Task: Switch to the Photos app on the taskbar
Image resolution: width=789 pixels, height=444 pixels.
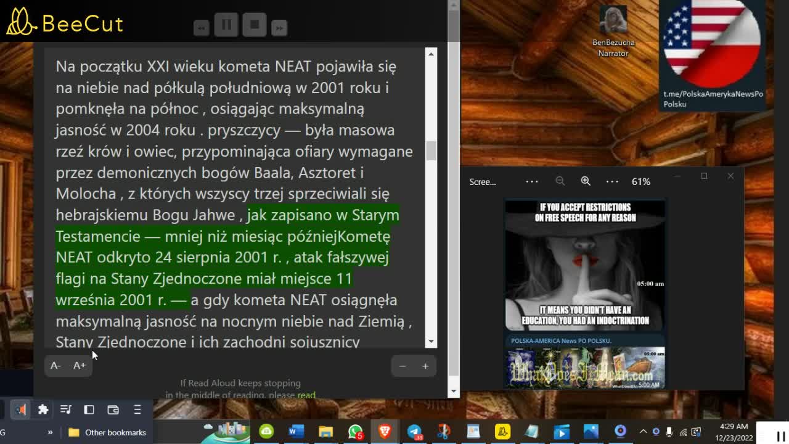Action: point(591,432)
